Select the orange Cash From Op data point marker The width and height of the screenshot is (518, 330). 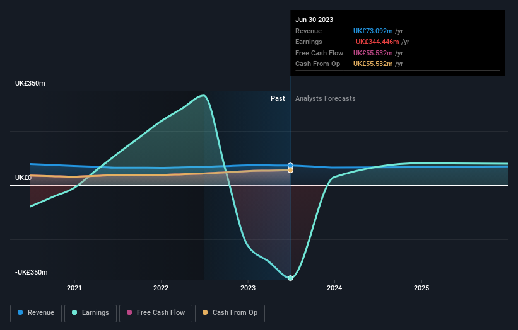pyautogui.click(x=290, y=170)
